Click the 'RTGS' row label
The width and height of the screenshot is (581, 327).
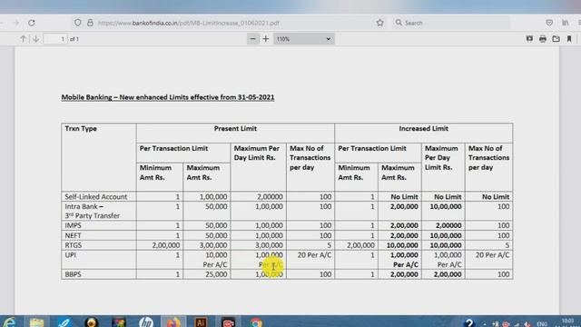coord(73,245)
